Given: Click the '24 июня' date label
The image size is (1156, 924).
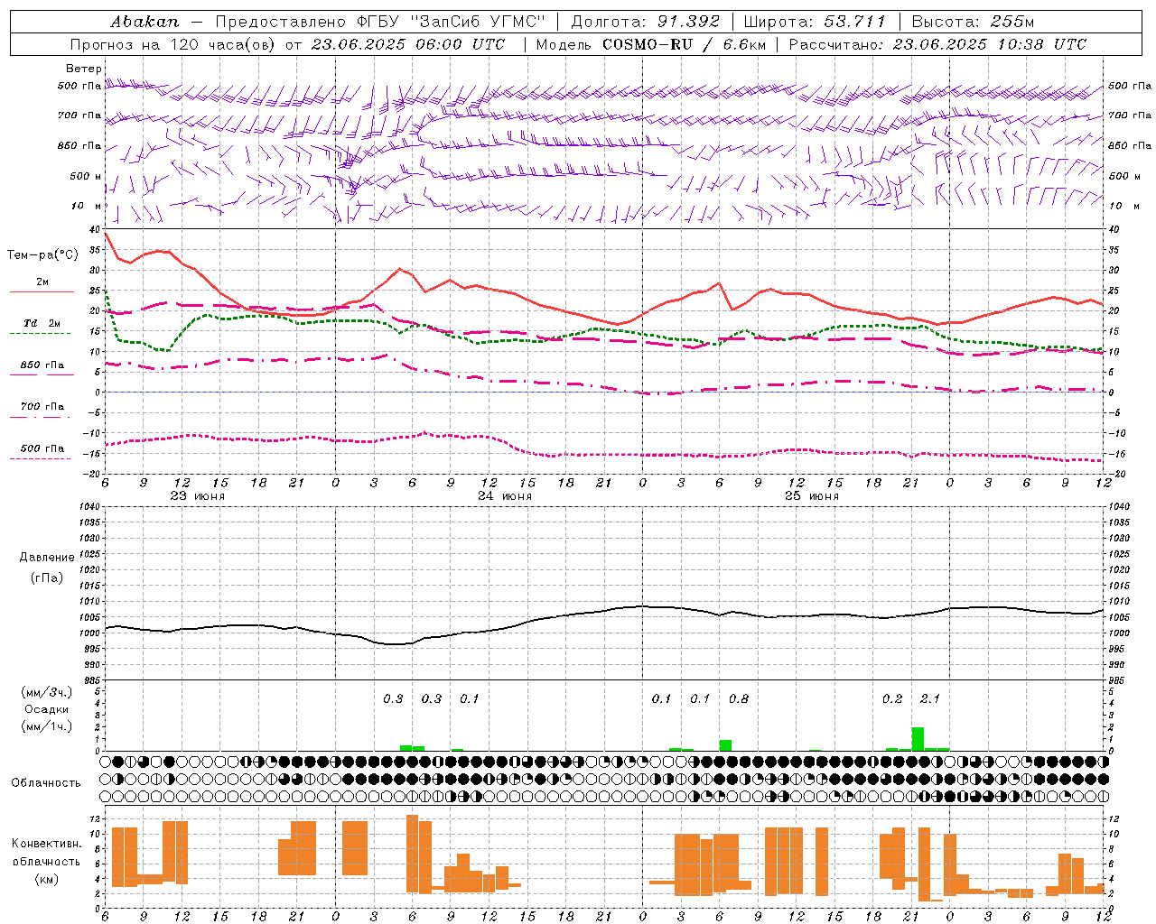Looking at the screenshot, I should click(505, 496).
